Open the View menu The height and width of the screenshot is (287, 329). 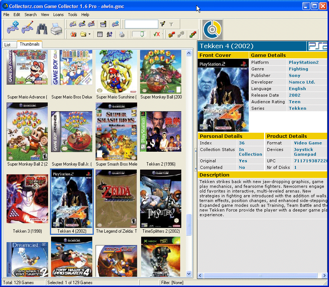pyautogui.click(x=45, y=15)
